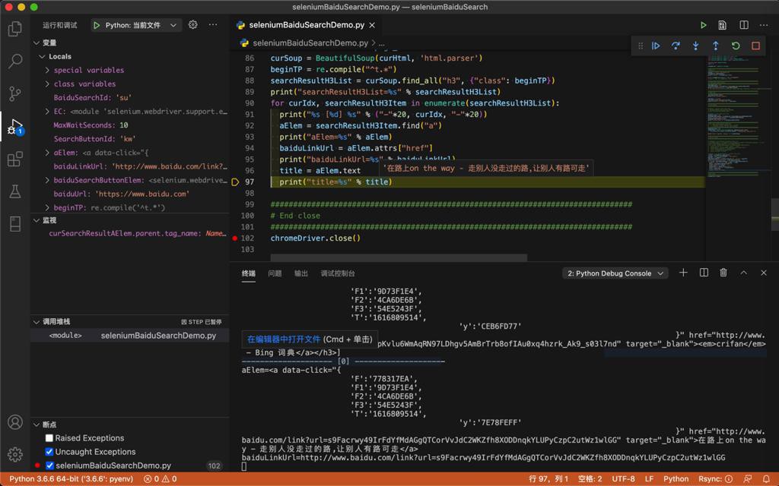Expand the beginTP variable

(x=47, y=208)
